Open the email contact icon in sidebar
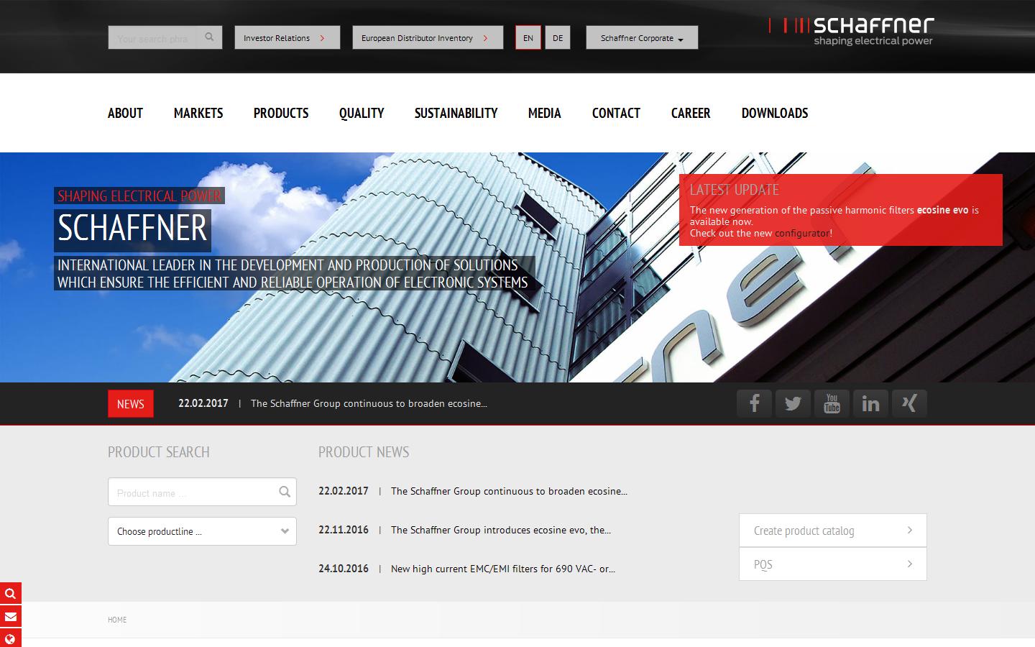The width and height of the screenshot is (1035, 647). (x=10, y=616)
